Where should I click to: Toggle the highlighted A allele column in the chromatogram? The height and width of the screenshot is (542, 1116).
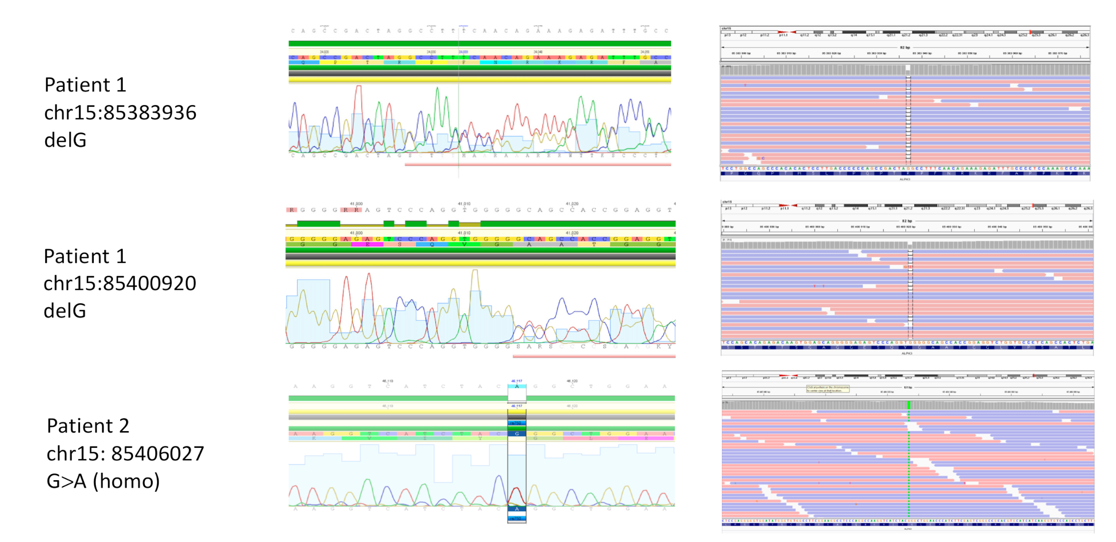(x=517, y=387)
